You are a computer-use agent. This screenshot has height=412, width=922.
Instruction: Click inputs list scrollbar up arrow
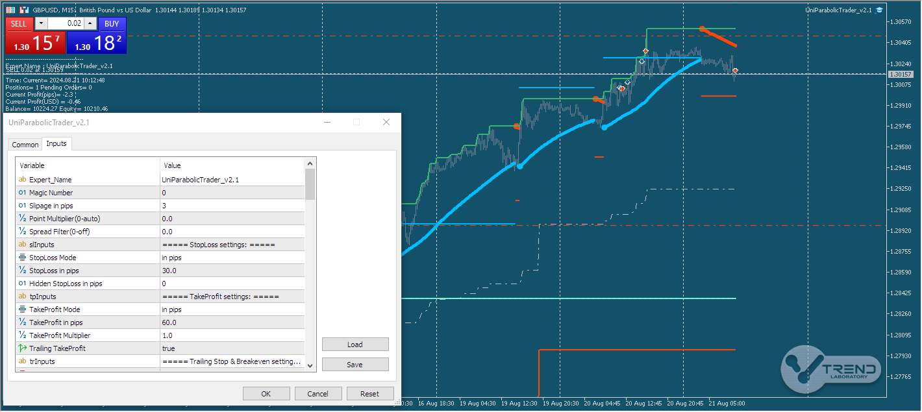pos(310,164)
